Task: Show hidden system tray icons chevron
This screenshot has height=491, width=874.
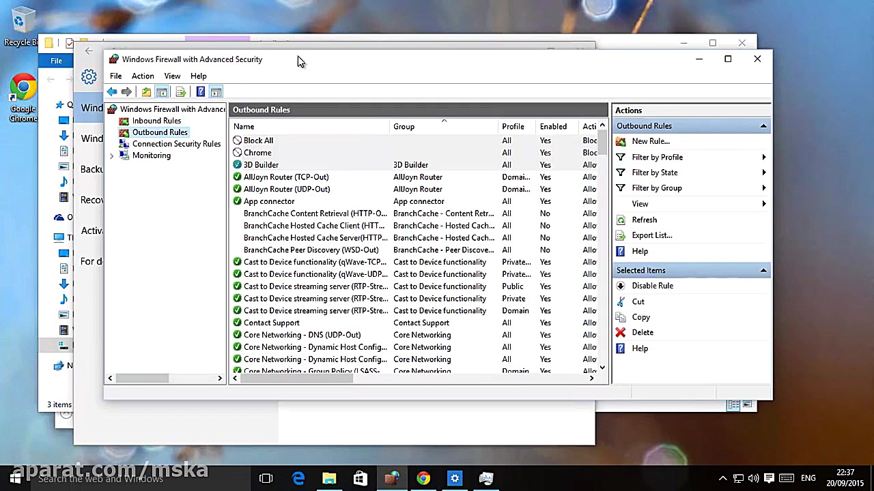Action: pyautogui.click(x=722, y=478)
